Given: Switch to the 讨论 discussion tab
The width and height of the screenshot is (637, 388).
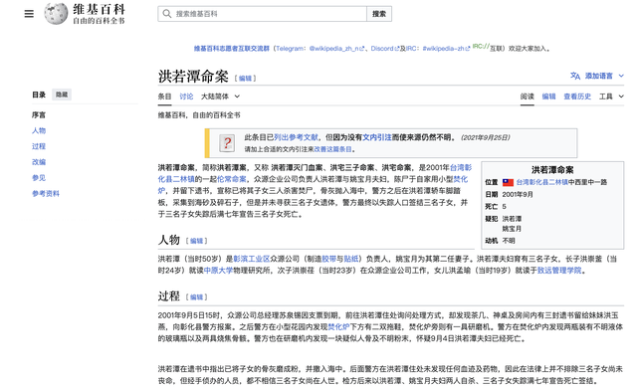Looking at the screenshot, I should (186, 97).
